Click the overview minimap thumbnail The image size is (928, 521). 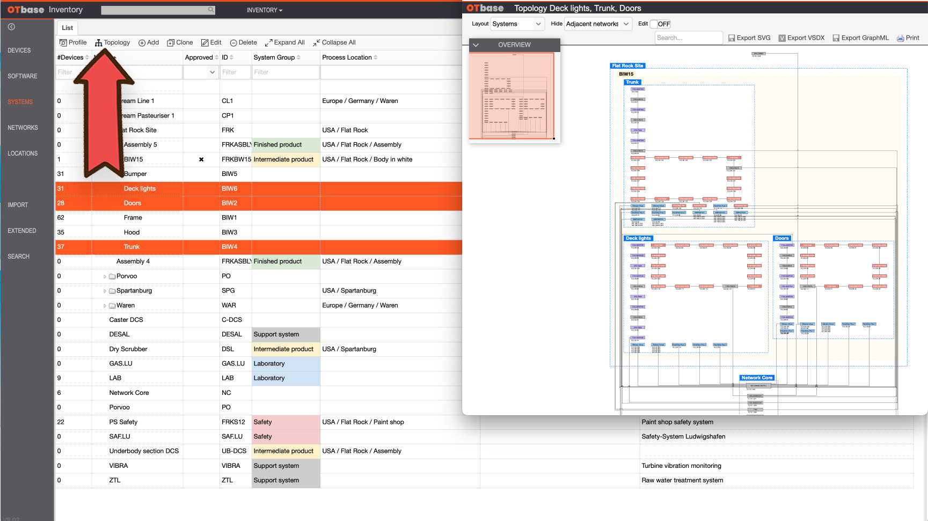point(512,96)
